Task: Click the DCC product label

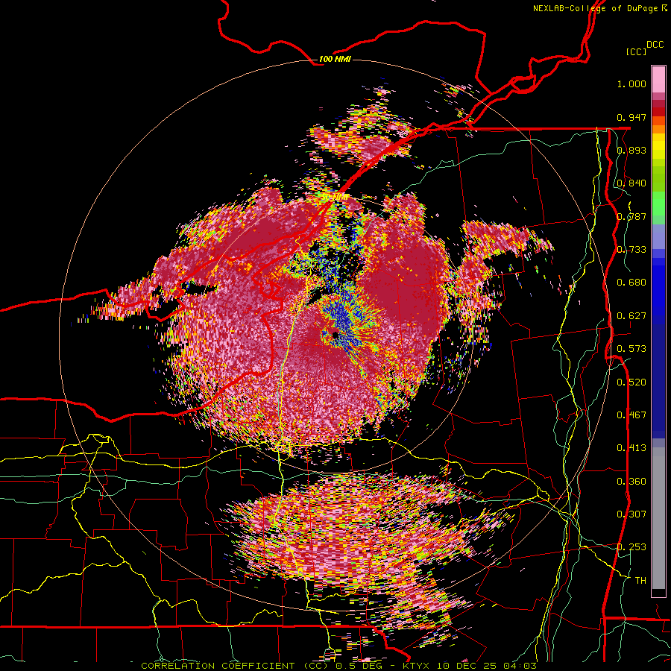Action: [655, 45]
